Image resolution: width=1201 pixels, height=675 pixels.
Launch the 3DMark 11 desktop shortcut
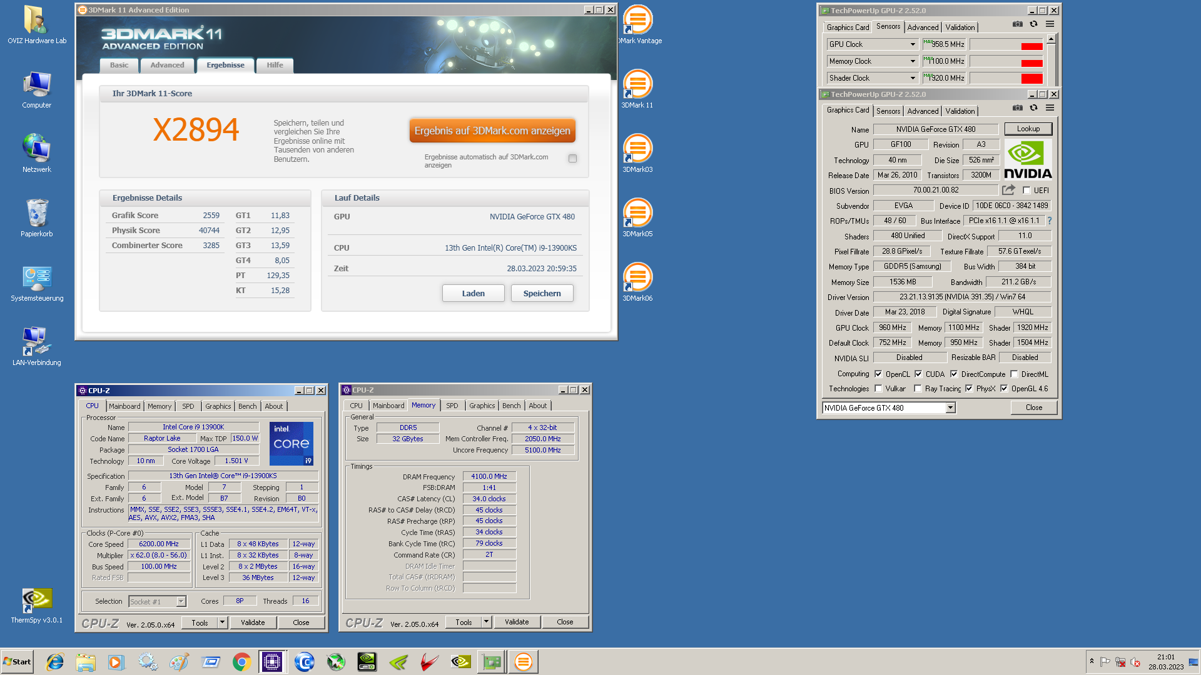(x=637, y=89)
